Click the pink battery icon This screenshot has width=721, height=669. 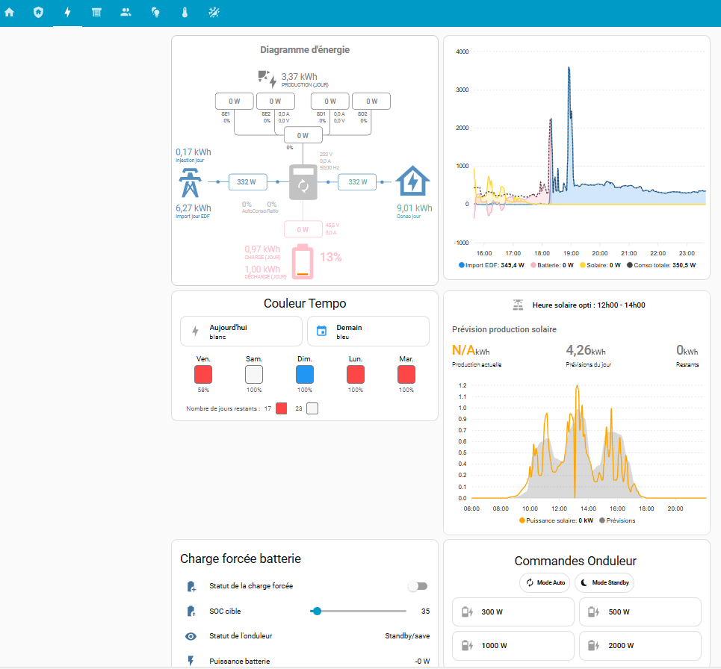(x=303, y=262)
